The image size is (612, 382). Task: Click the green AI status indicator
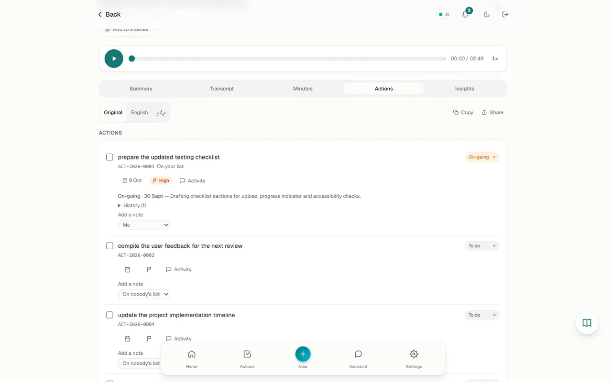444,14
